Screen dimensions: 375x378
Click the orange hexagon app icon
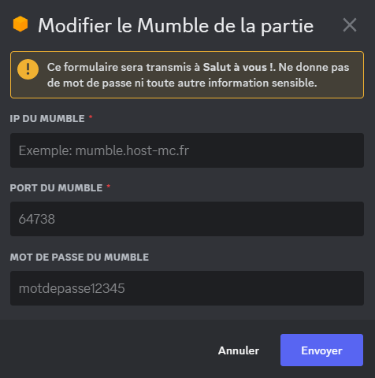pos(20,24)
